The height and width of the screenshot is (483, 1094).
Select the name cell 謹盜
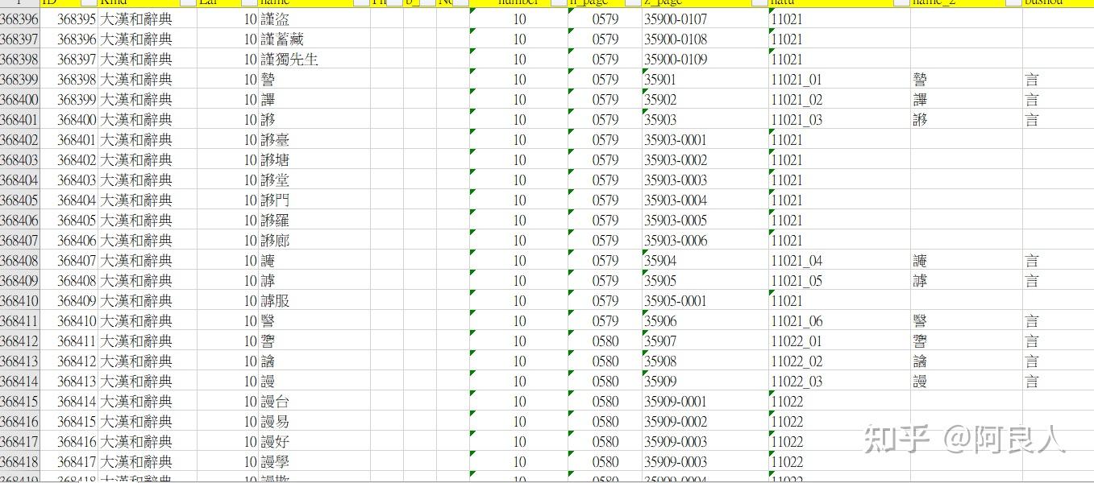coord(314,19)
